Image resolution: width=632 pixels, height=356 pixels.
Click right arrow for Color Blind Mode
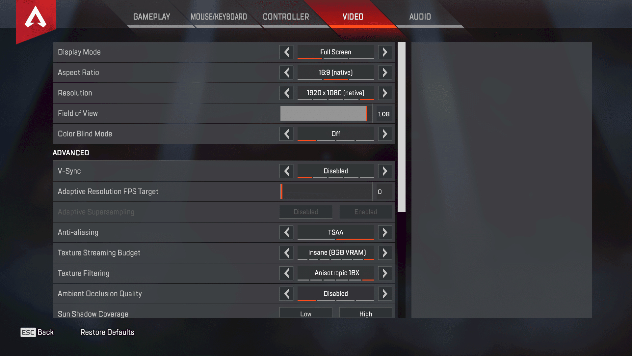point(384,133)
